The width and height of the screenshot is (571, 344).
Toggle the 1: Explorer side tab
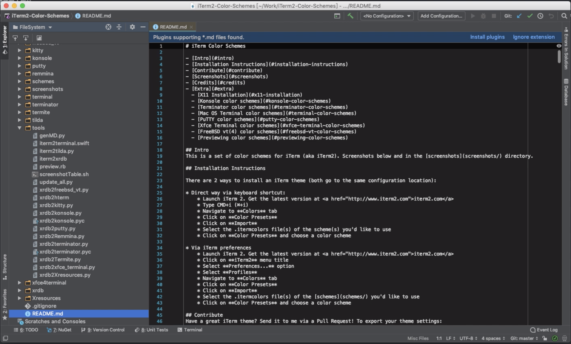pos(5,40)
